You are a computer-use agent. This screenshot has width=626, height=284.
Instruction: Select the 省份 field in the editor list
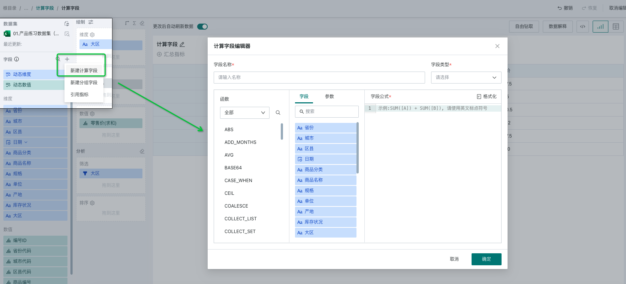click(x=325, y=128)
